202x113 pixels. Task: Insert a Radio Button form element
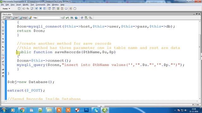pyautogui.click(x=41, y=8)
